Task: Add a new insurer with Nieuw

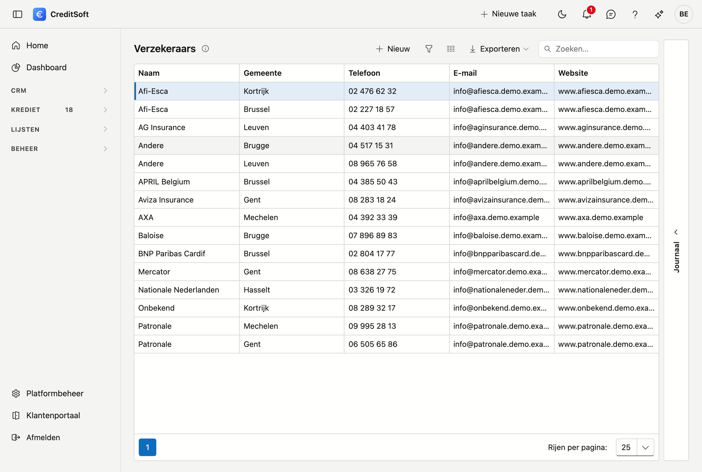Action: pos(393,49)
